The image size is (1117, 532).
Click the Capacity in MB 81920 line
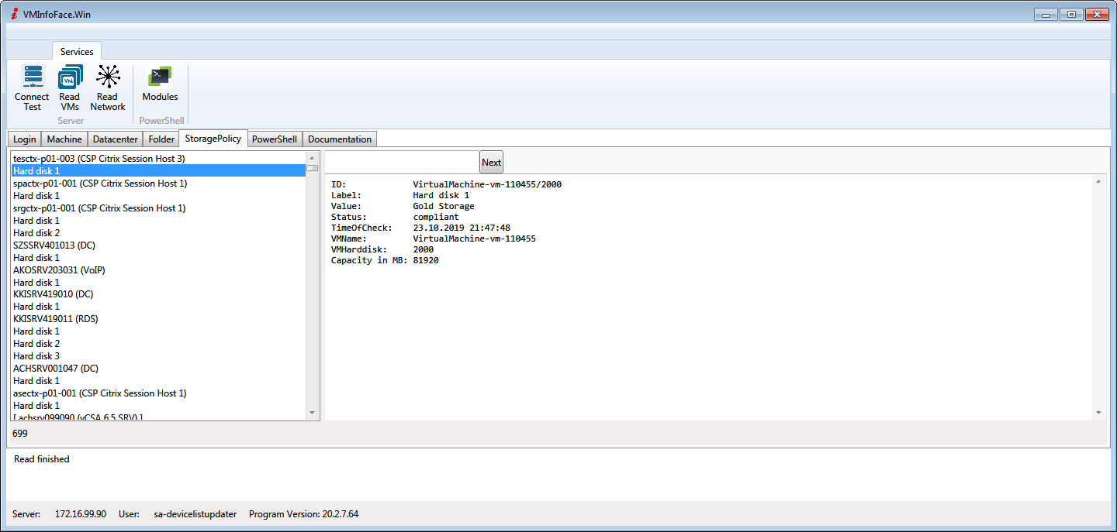click(385, 260)
